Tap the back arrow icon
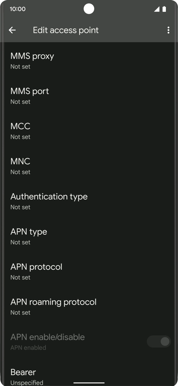 pos(12,30)
